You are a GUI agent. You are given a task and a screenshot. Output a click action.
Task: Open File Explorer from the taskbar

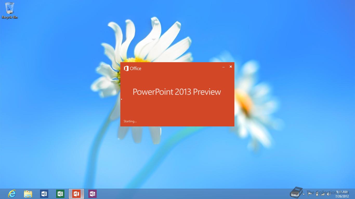tap(28, 194)
